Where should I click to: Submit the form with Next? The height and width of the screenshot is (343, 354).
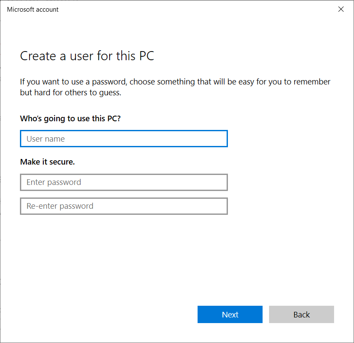point(230,314)
